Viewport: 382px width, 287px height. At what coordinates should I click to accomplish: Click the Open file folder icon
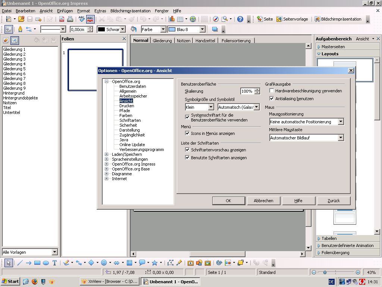click(21, 19)
